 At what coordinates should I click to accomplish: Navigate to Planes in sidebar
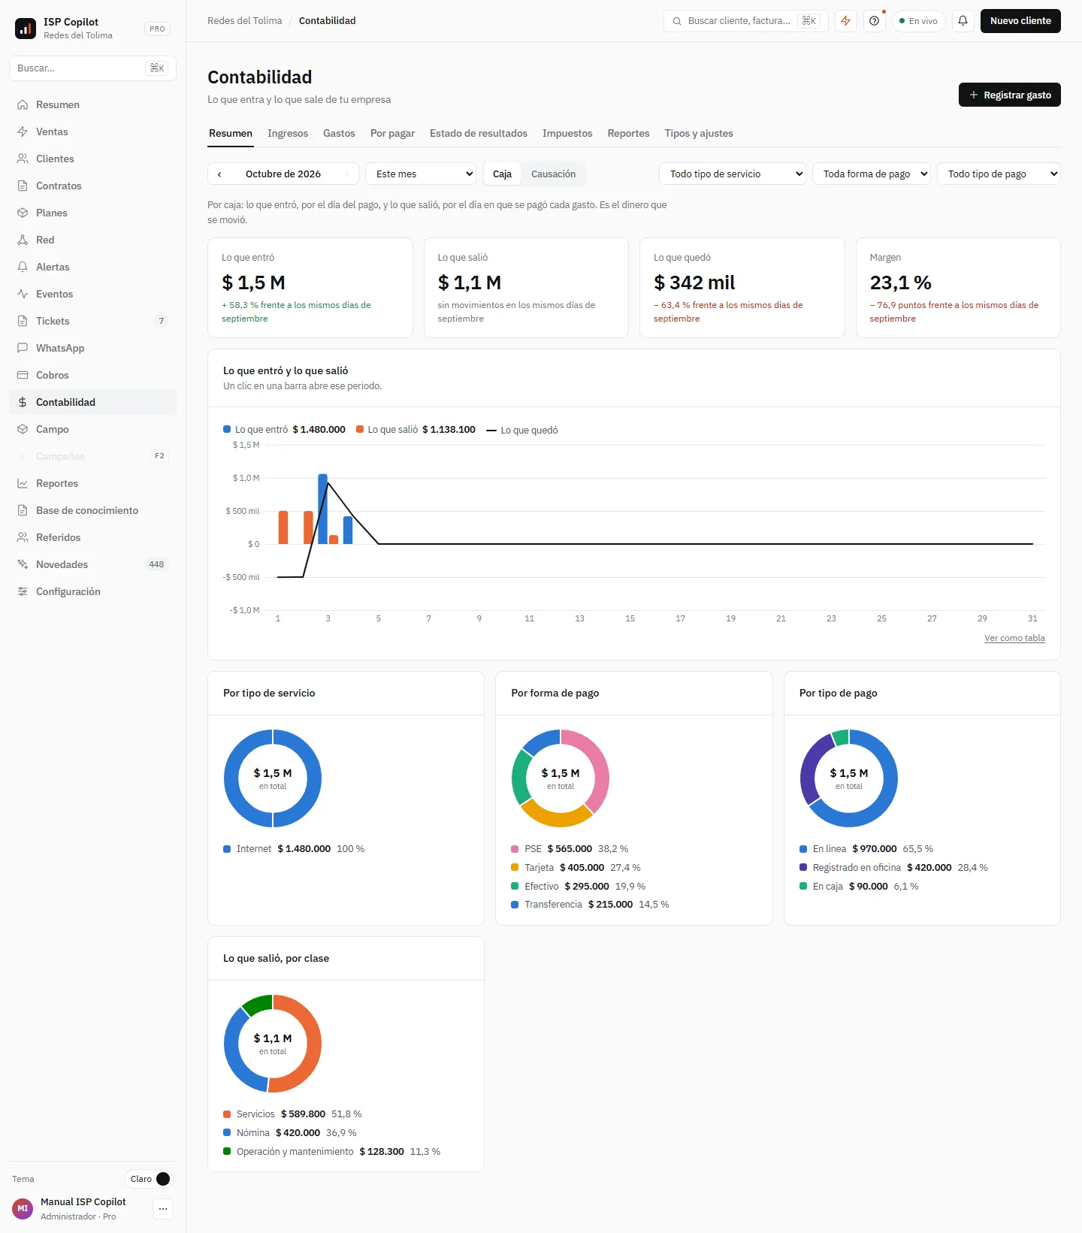pyautogui.click(x=93, y=213)
